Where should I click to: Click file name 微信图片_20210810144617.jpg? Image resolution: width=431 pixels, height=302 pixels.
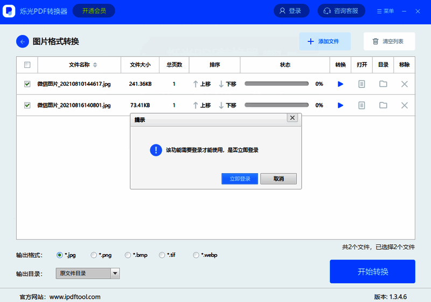click(74, 84)
